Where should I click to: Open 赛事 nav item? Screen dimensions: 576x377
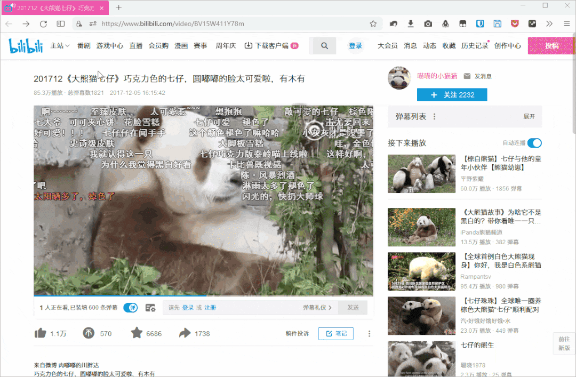[201, 46]
